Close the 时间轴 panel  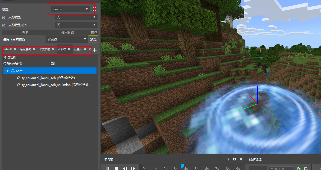click(241, 159)
